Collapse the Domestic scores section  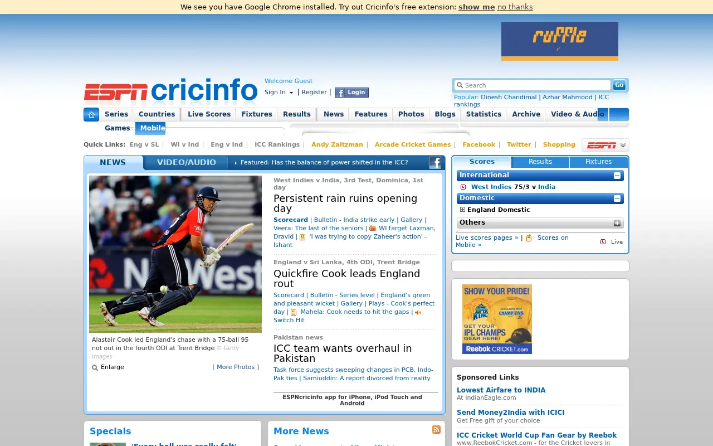click(617, 198)
